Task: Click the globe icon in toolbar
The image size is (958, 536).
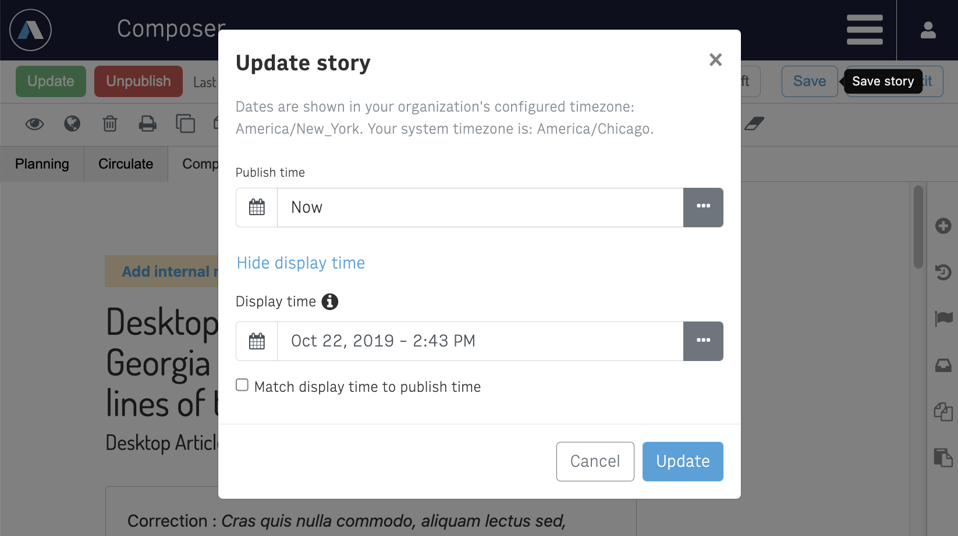Action: tap(72, 123)
